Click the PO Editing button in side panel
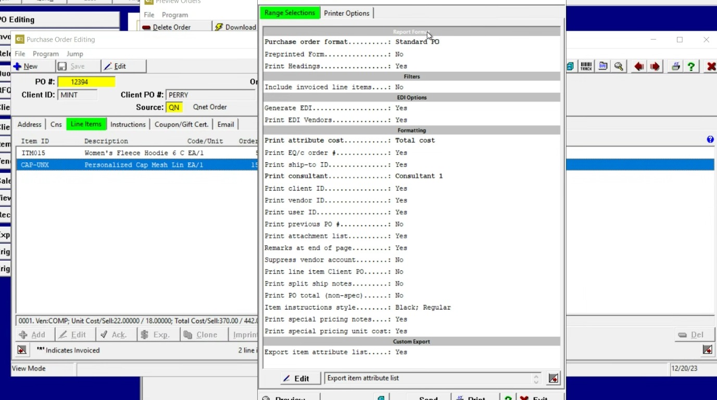 pyautogui.click(x=59, y=20)
